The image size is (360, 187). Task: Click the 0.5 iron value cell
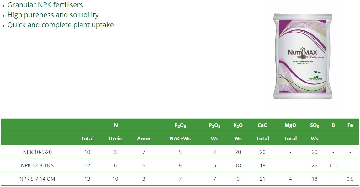point(350,179)
